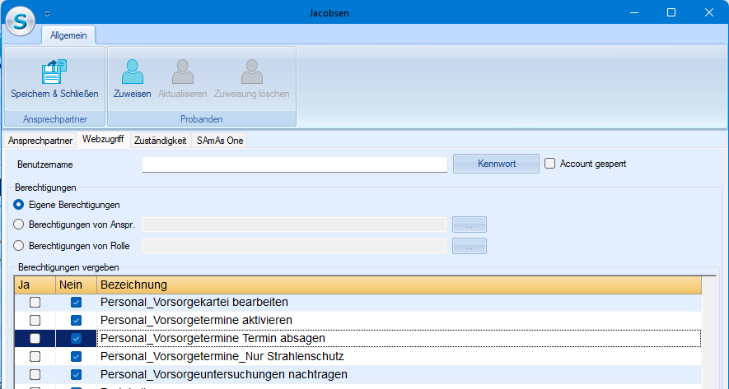Image resolution: width=729 pixels, height=389 pixels.
Task: Select the row text Personal_Vorsorgetermine_Nur Strahlenschutz
Action: coord(222,356)
